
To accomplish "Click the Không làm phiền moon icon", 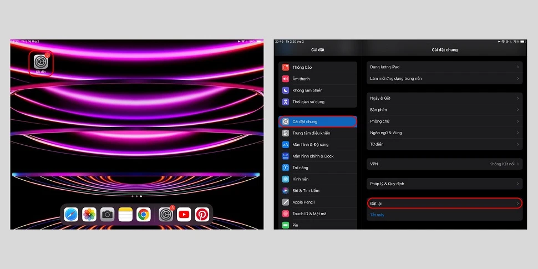I will tap(286, 90).
